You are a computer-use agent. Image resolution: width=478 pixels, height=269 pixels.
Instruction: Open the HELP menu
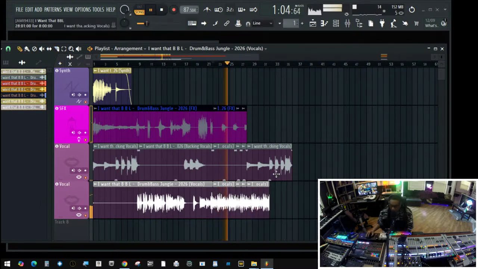111,10
